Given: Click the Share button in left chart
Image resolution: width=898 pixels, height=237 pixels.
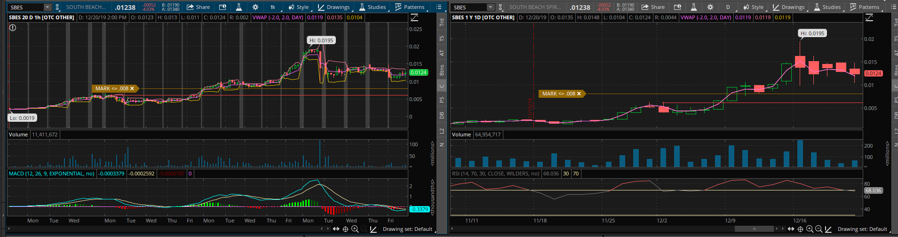Looking at the screenshot, I should coord(198,7).
